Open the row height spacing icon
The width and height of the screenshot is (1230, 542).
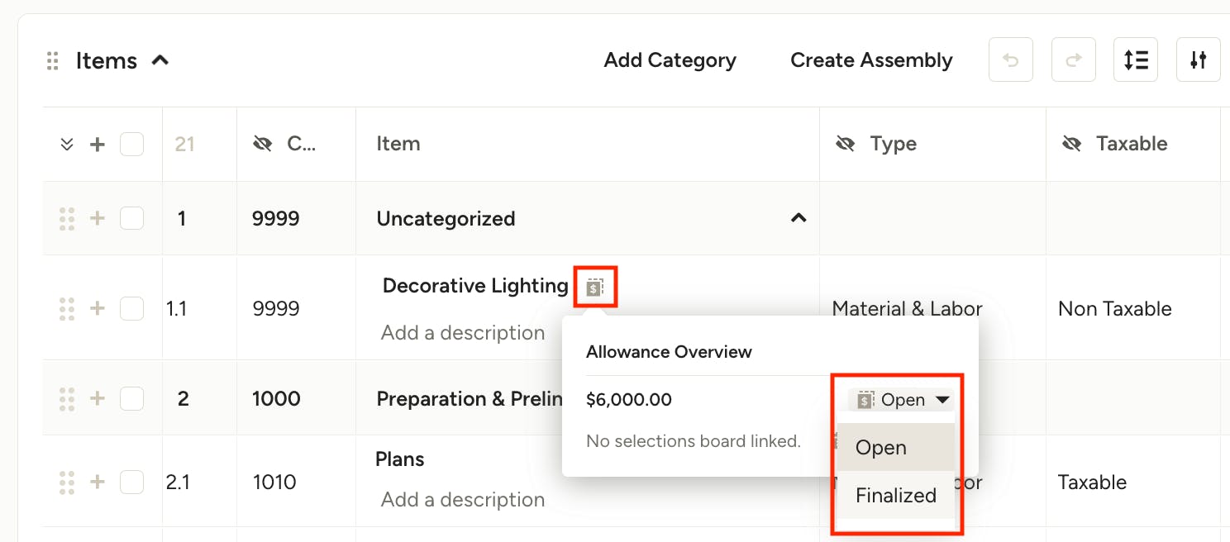click(x=1136, y=60)
